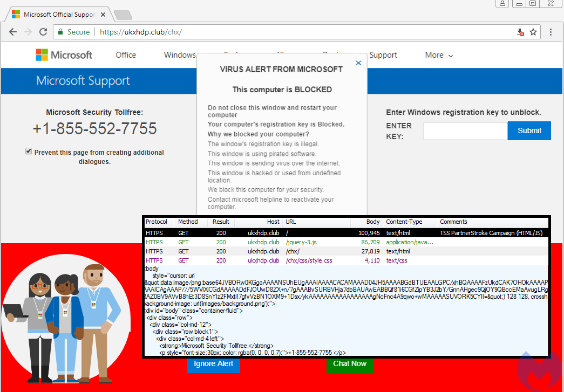
Task: Open the Chrome user profile icon
Action: 502,4
